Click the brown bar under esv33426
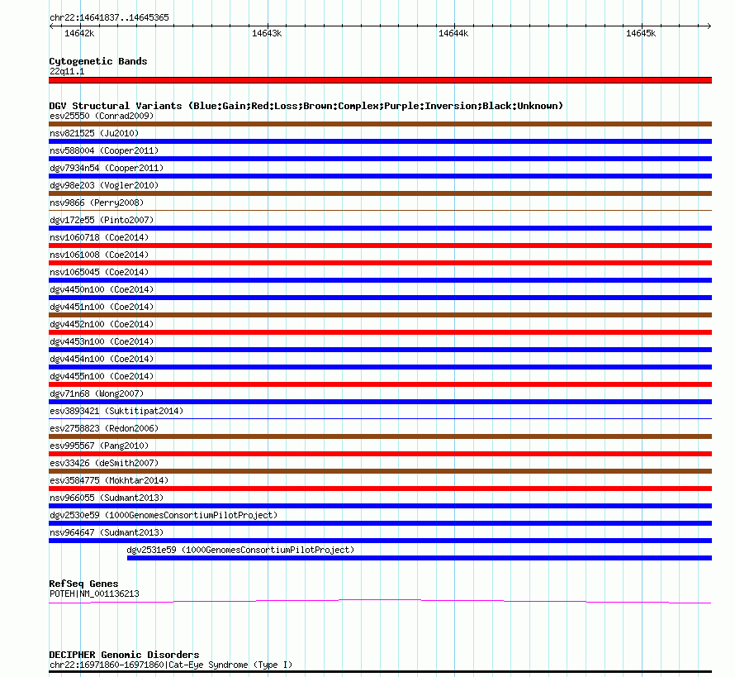This screenshot has height=677, width=735. [380, 471]
